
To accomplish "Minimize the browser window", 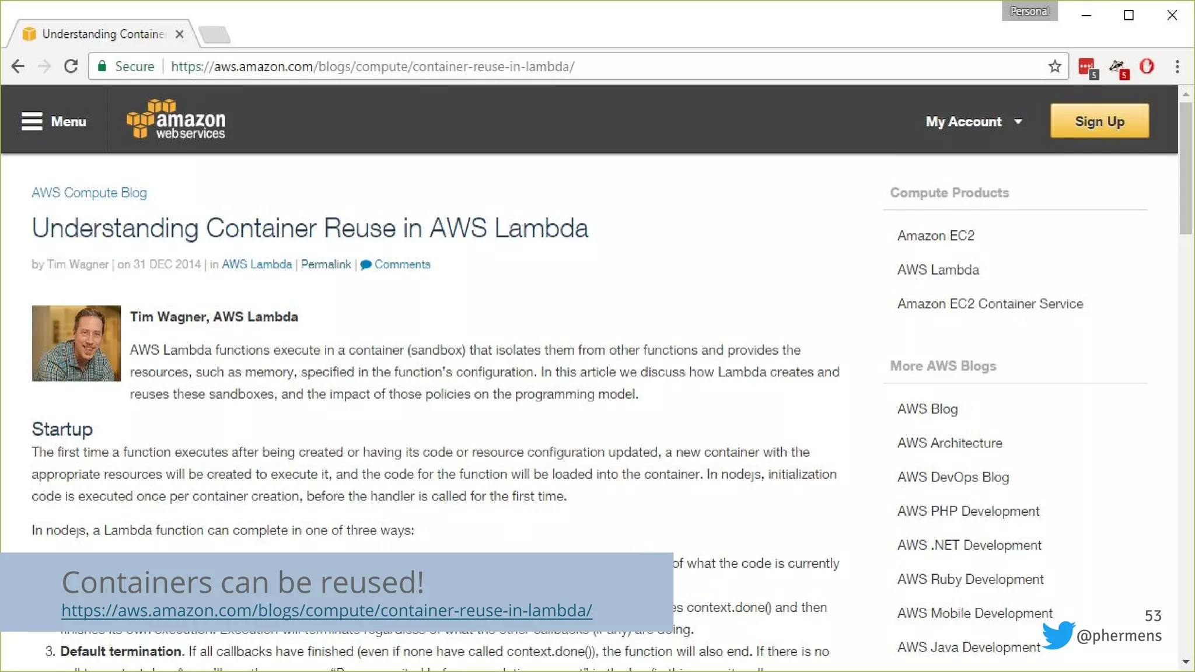I will 1086,15.
